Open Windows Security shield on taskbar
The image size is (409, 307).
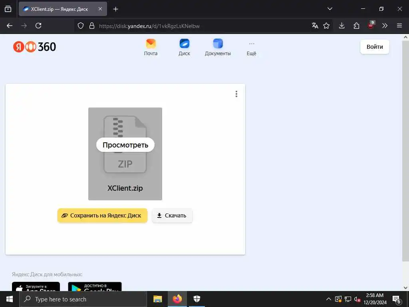(197, 299)
